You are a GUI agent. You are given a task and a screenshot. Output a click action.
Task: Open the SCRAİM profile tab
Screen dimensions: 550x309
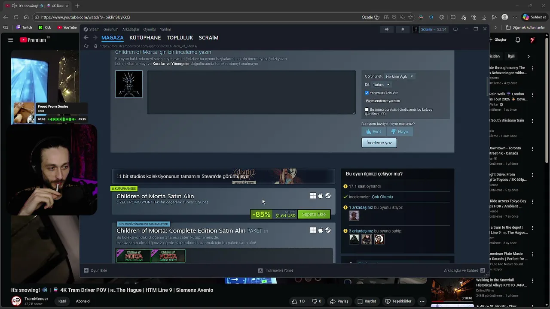tap(208, 38)
